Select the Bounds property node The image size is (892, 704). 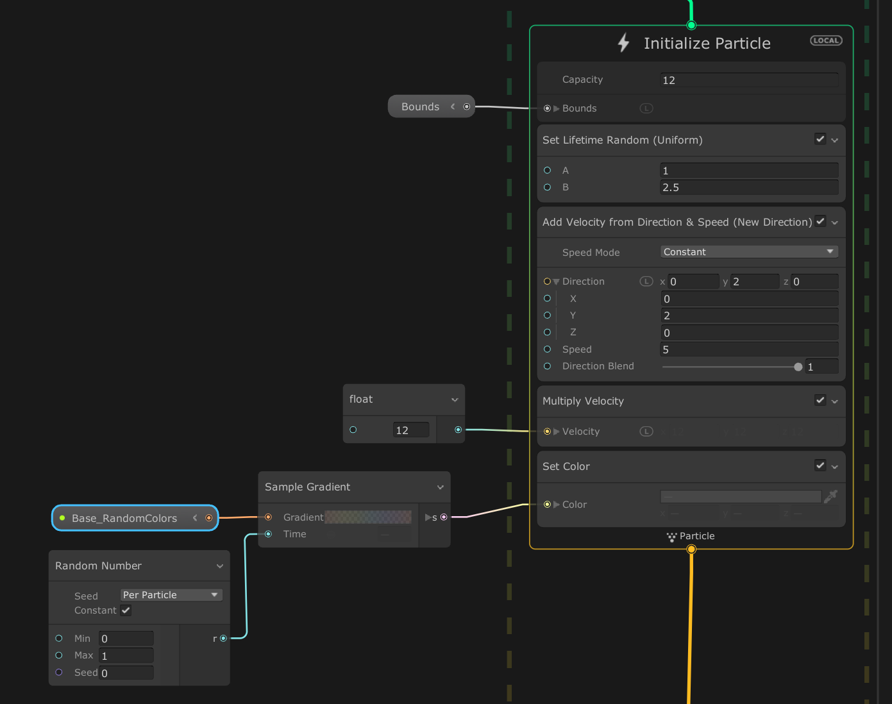pos(420,106)
